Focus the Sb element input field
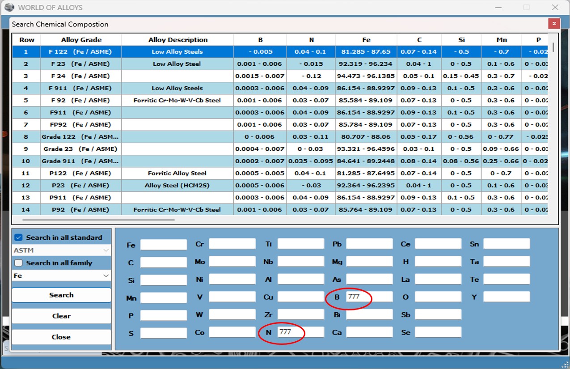570x369 pixels. coord(438,314)
